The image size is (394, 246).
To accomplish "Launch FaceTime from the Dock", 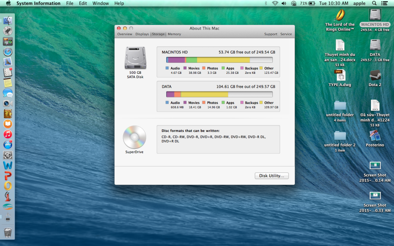I will point(8,103).
